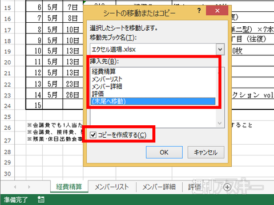Click the cell containing 26日

pyautogui.click(x=73, y=95)
